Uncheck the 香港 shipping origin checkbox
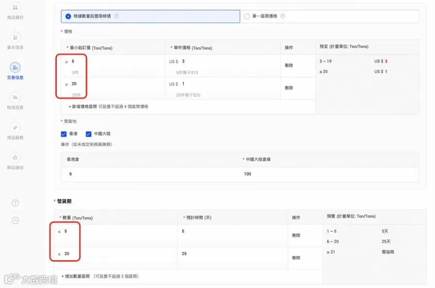The width and height of the screenshot is (435, 288). point(64,134)
